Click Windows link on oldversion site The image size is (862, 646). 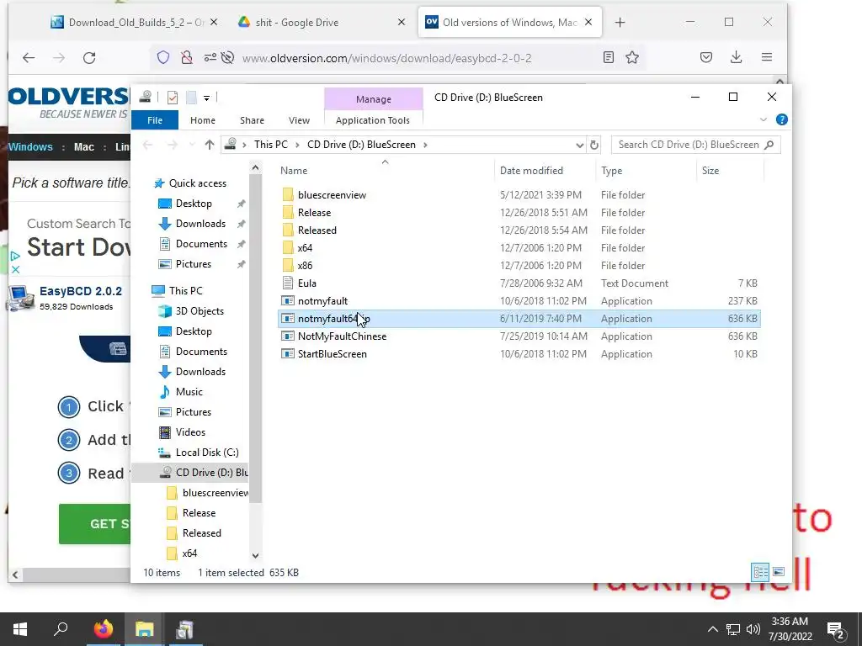[x=31, y=147]
